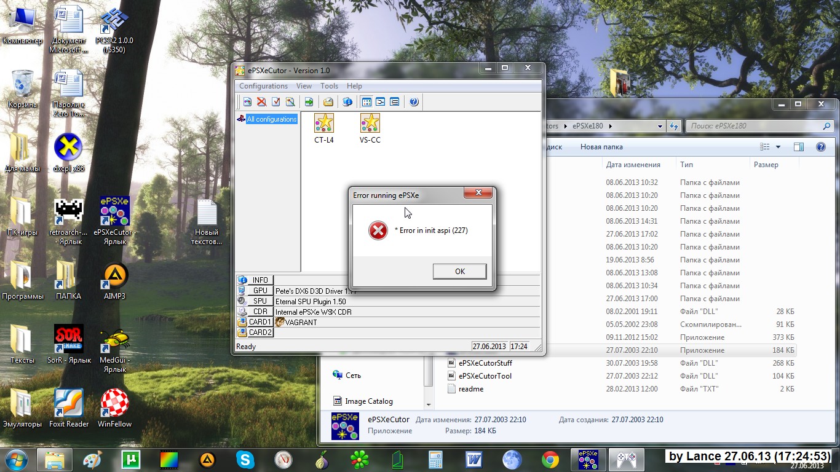This screenshot has width=840, height=472.
Task: Open the view options dropdown arrow in Explorer
Action: point(778,147)
